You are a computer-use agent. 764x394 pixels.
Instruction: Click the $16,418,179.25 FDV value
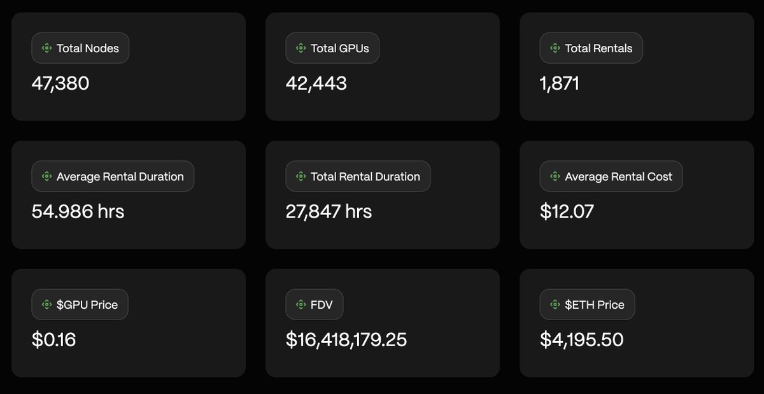(x=346, y=340)
